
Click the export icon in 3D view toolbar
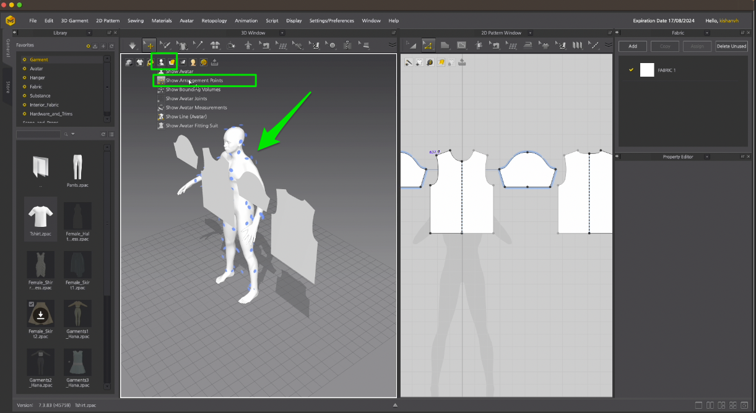[215, 62]
